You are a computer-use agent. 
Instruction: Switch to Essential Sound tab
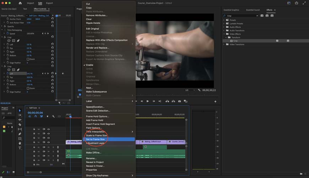(x=253, y=10)
